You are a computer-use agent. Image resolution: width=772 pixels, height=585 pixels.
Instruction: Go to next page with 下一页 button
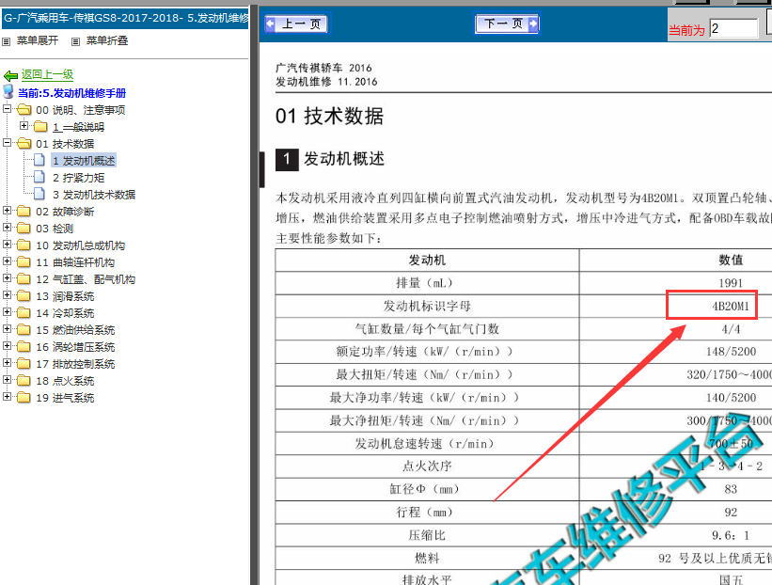507,24
